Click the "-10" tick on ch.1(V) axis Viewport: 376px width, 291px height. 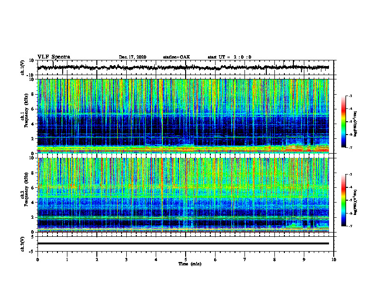click(31, 75)
